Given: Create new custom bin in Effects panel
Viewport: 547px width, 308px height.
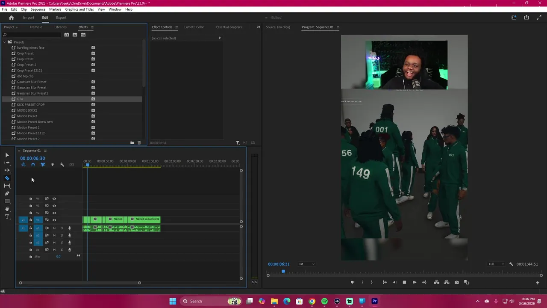Looking at the screenshot, I should point(132,143).
